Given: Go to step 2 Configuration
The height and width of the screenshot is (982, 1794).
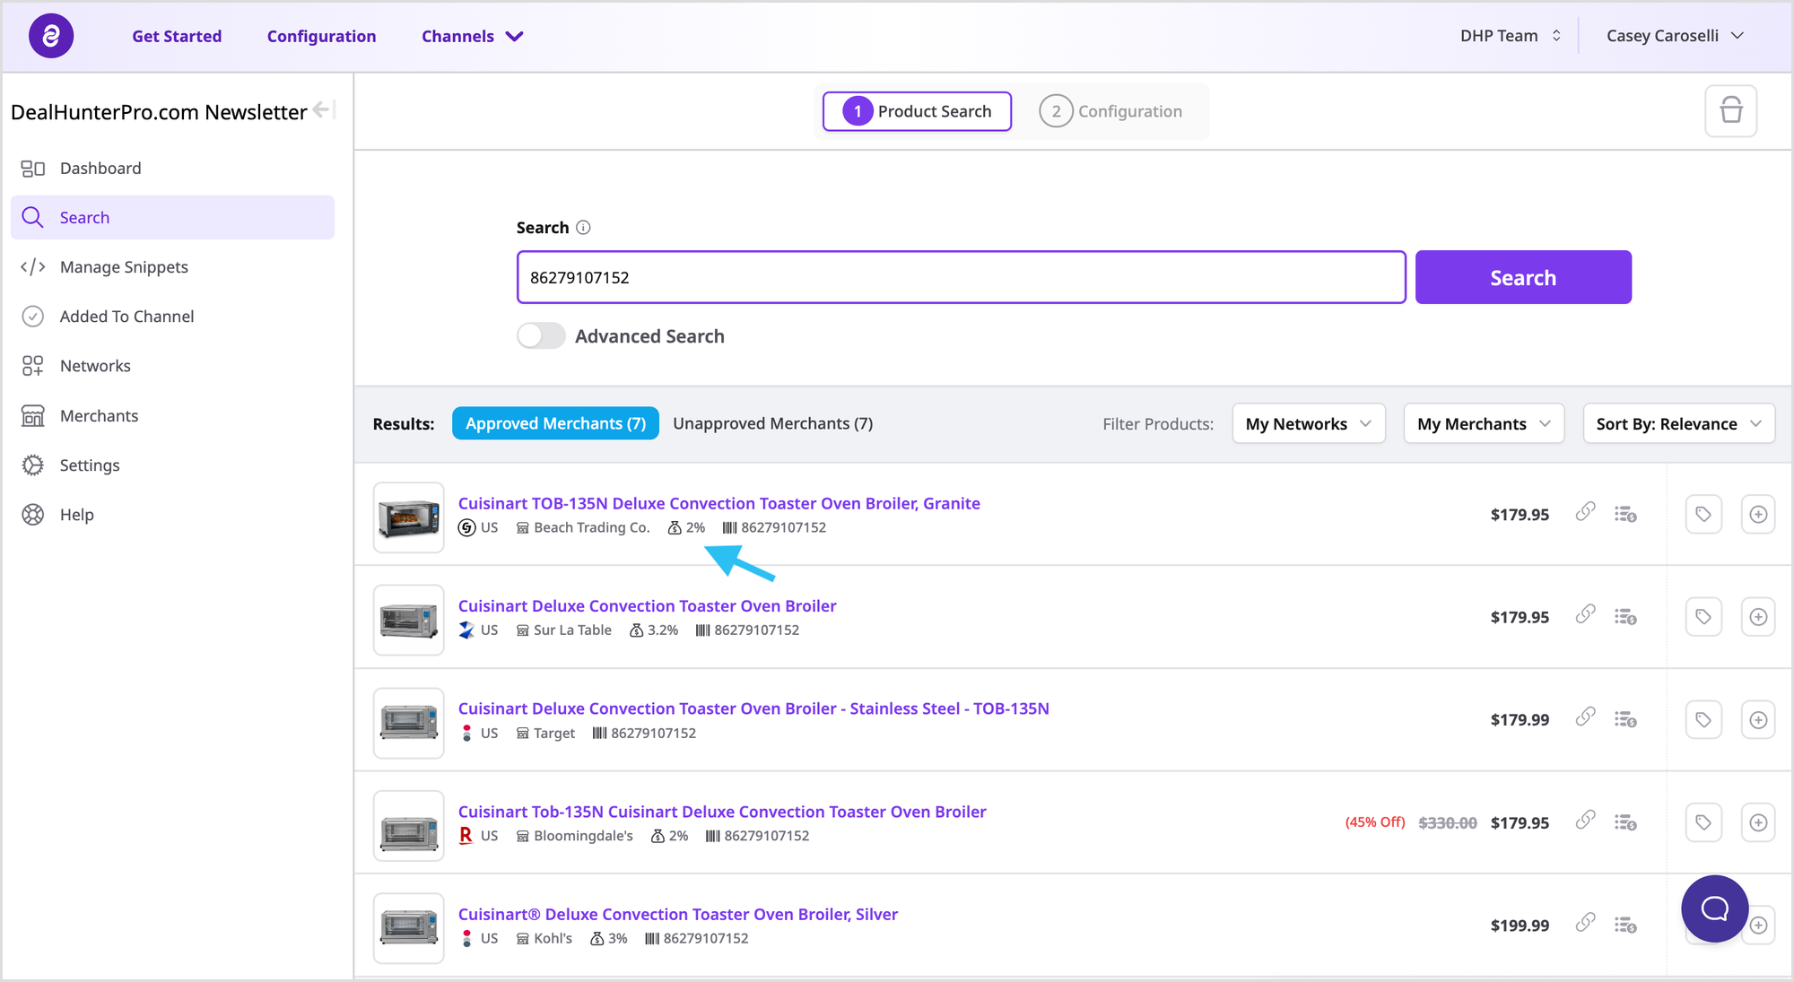Looking at the screenshot, I should pos(1110,111).
